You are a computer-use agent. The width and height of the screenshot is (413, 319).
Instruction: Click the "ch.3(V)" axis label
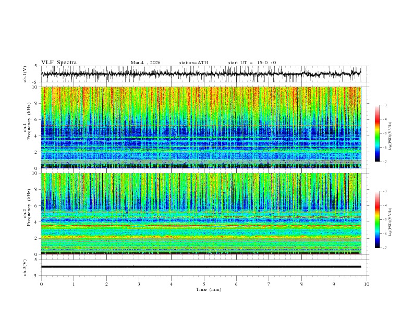25,267
